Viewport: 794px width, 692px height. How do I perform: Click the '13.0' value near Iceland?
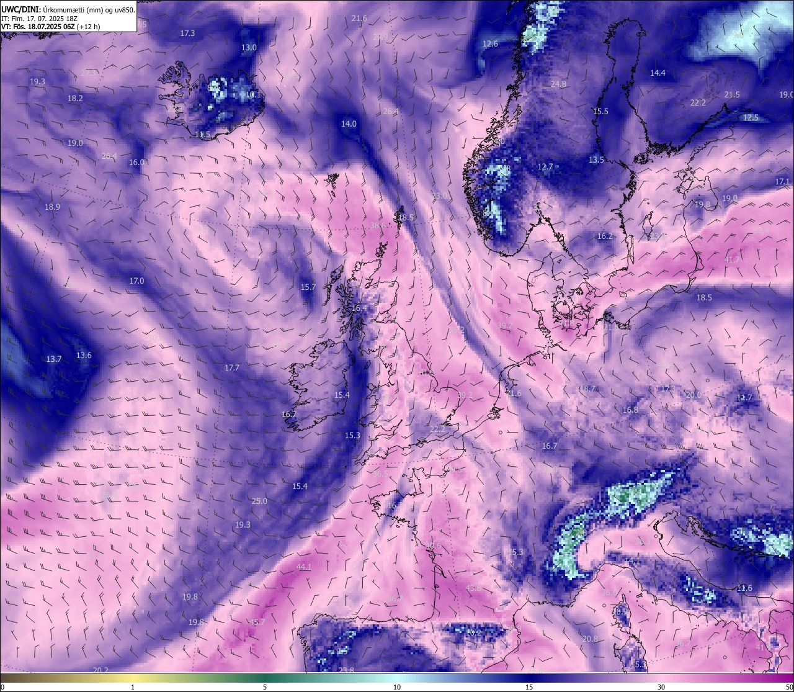point(249,47)
